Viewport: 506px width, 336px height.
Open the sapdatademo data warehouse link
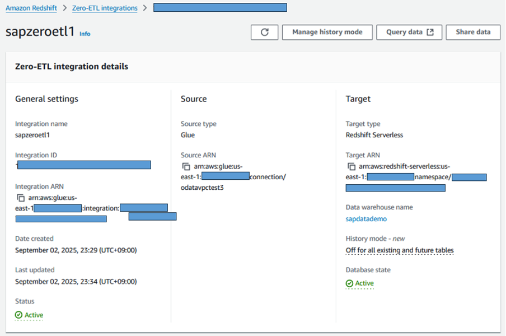[366, 218]
